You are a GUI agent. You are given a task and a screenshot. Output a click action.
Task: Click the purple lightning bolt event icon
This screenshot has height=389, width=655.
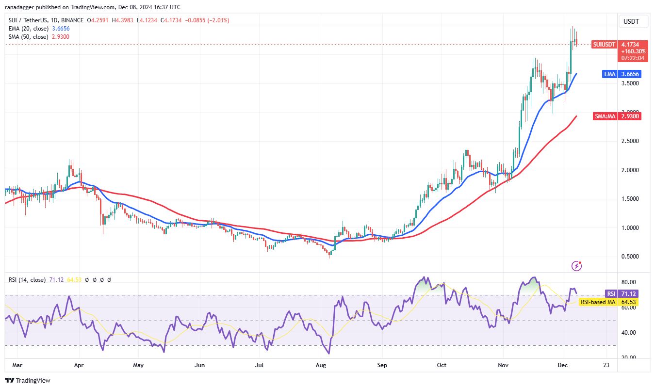point(577,265)
